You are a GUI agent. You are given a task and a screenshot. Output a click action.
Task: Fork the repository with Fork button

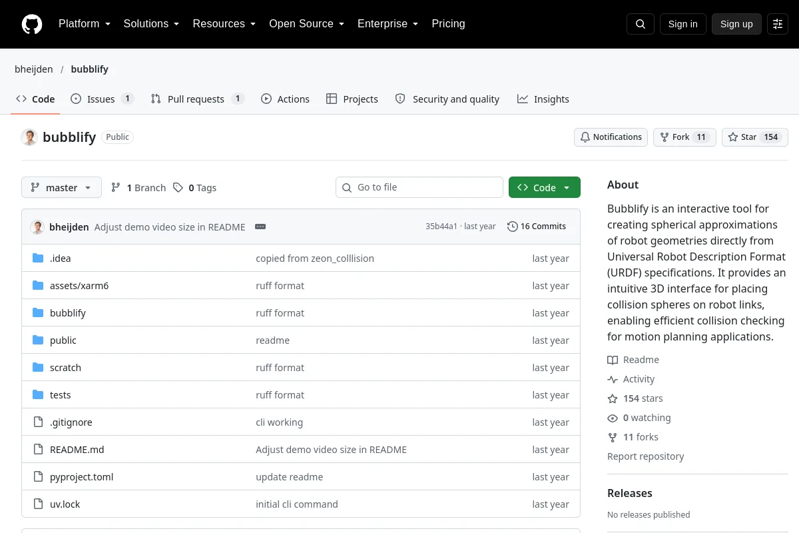click(x=684, y=137)
